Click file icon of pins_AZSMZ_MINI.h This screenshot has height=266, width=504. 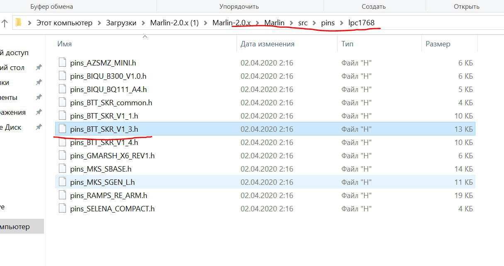click(x=62, y=63)
